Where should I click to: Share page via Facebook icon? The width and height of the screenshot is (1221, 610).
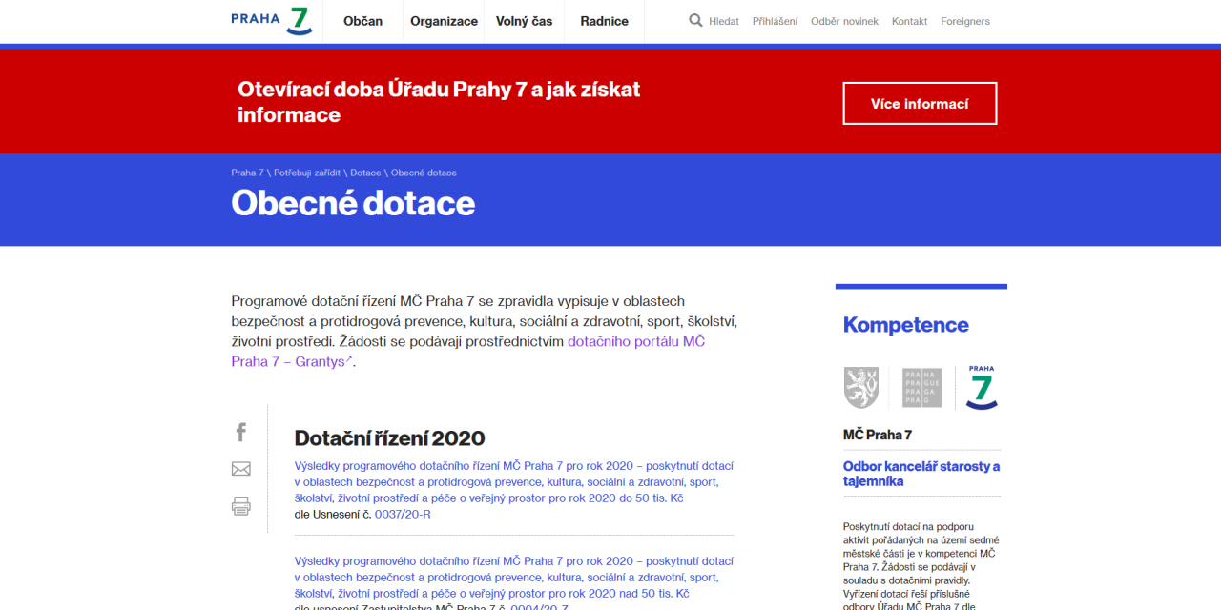pos(241,433)
